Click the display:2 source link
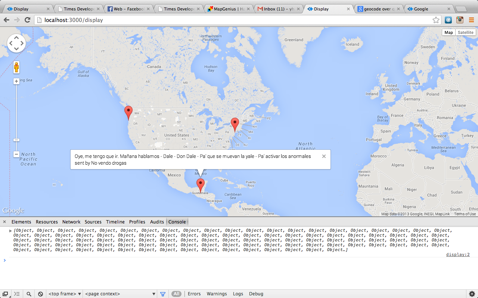Image resolution: width=478 pixels, height=298 pixels. [458, 255]
